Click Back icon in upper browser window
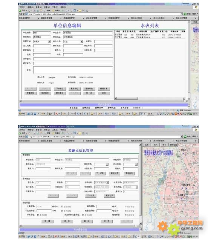 tap(20, 11)
